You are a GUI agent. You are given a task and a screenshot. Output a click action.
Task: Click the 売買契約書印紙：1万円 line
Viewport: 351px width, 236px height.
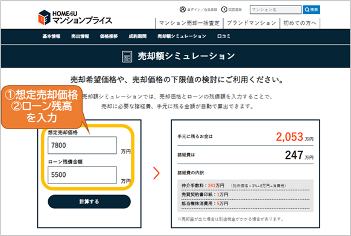point(205,194)
